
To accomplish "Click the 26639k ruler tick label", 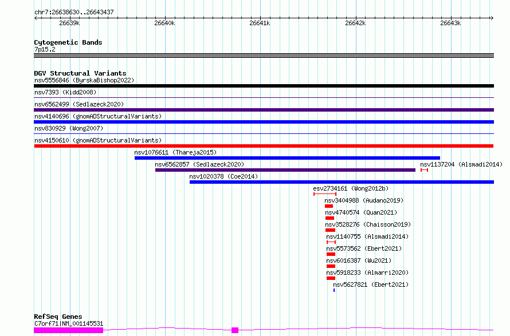I will tap(69, 23).
